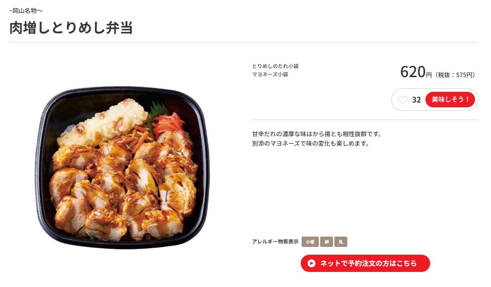This screenshot has height=287, width=491.
Task: Click the 美味しそう！ red button
Action: [x=450, y=100]
